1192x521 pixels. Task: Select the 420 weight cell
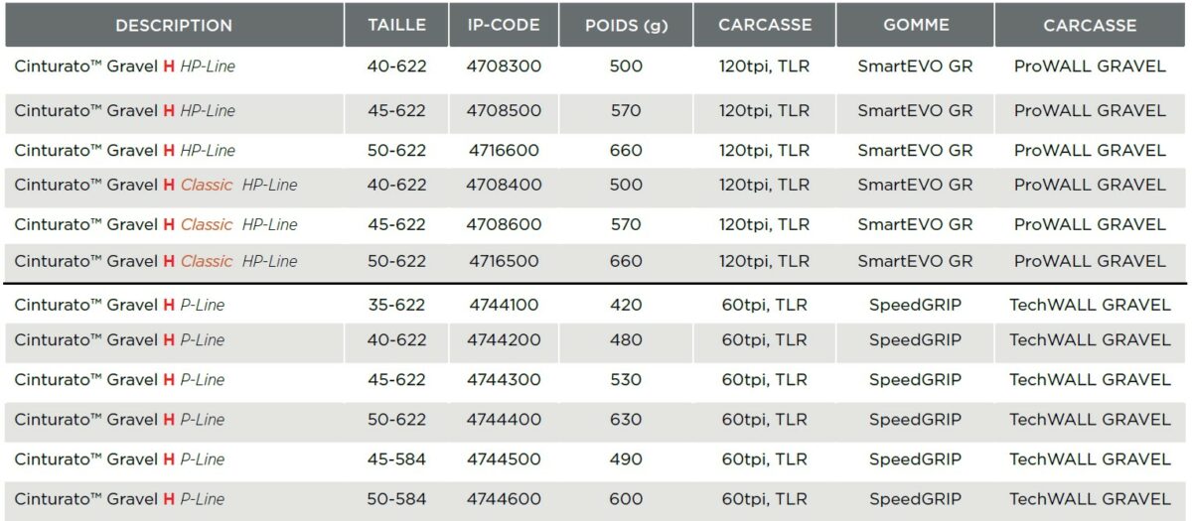click(626, 305)
